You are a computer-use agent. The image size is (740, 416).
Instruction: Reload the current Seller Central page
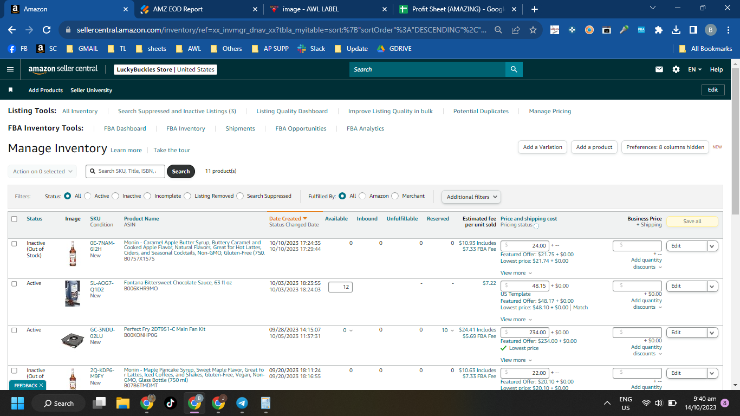[x=47, y=30]
